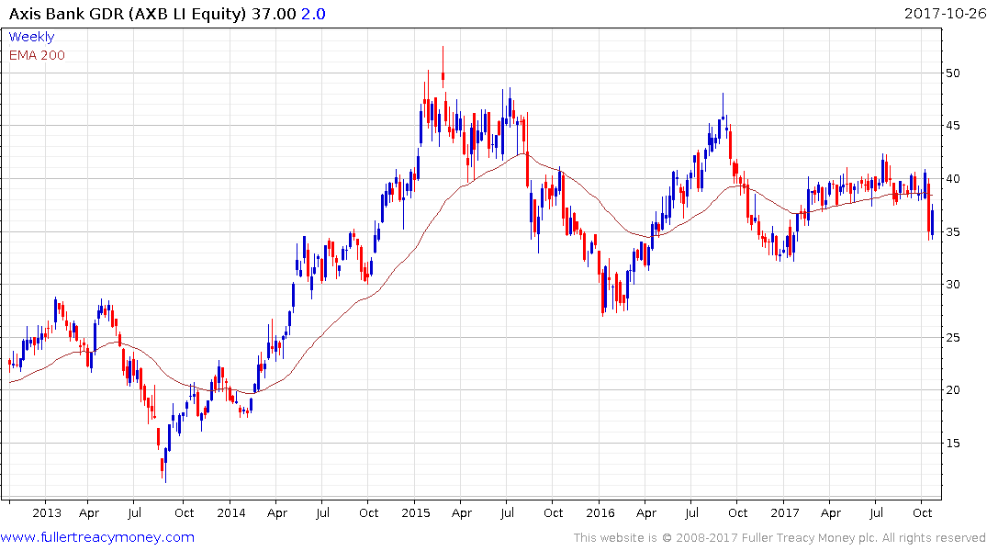Click the Apr label after 2016
Image resolution: width=987 pixels, height=551 pixels.
[645, 514]
